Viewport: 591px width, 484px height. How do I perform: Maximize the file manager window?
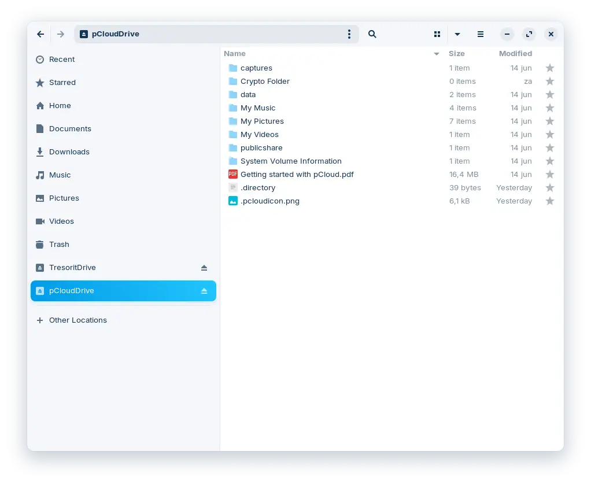coord(529,34)
